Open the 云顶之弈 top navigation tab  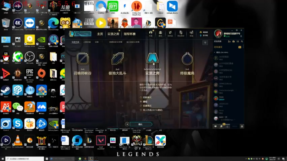pyautogui.click(x=113, y=34)
